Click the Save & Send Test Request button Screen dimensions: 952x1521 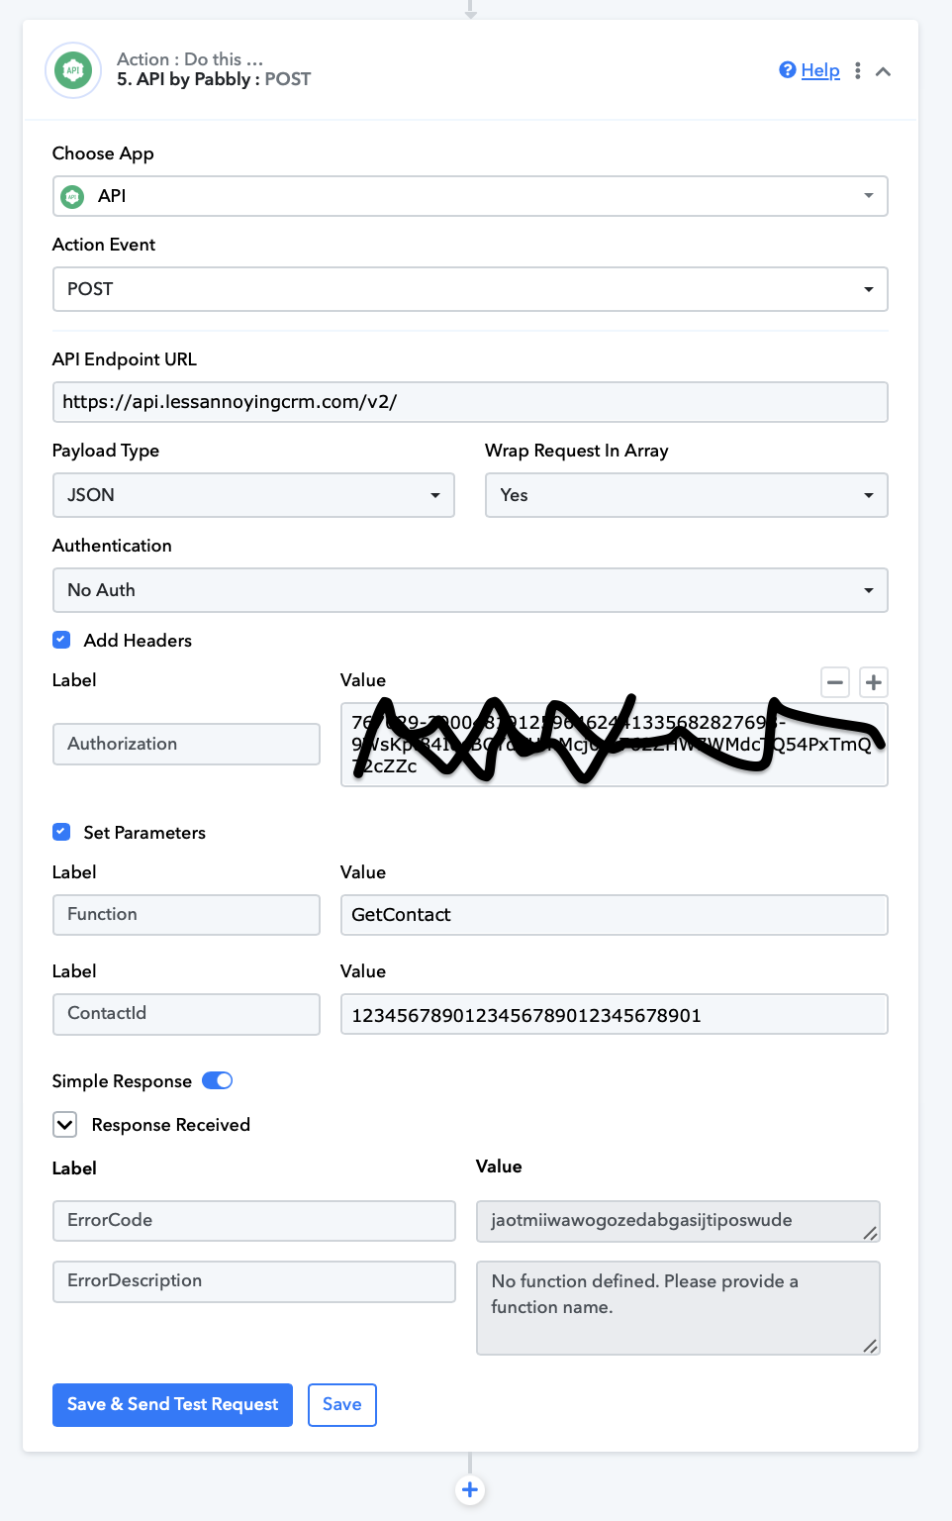[x=172, y=1405]
